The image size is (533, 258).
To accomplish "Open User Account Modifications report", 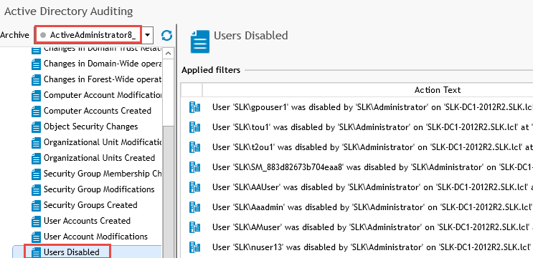I will (95, 237).
